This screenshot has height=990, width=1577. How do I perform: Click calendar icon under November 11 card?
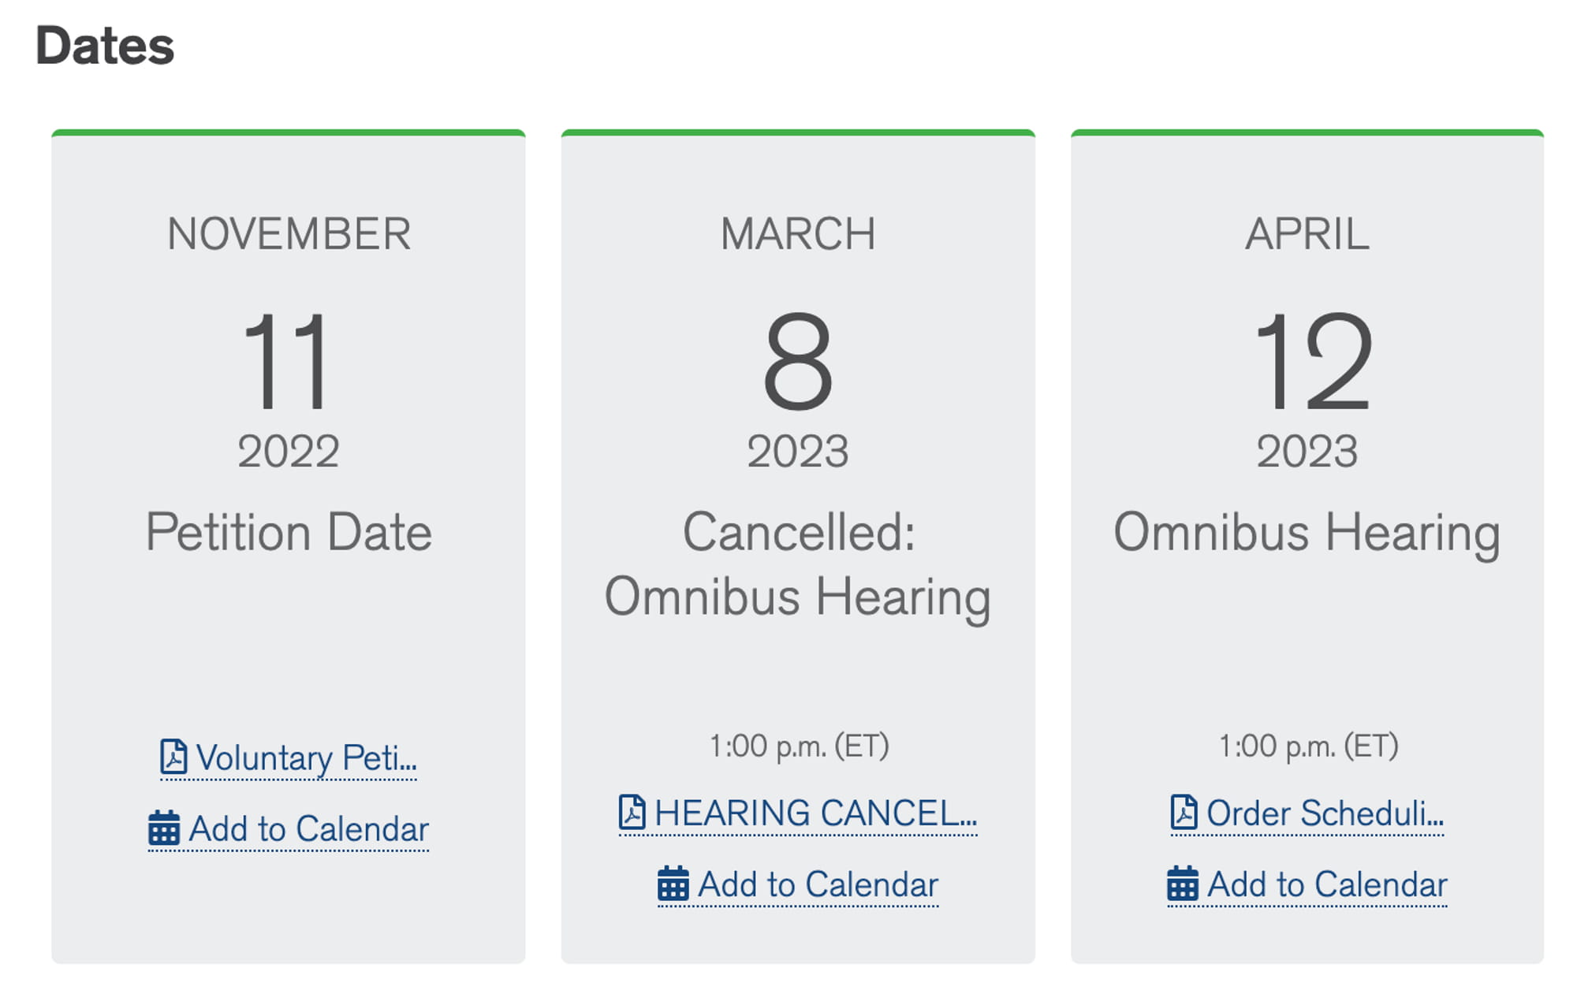pos(164,828)
